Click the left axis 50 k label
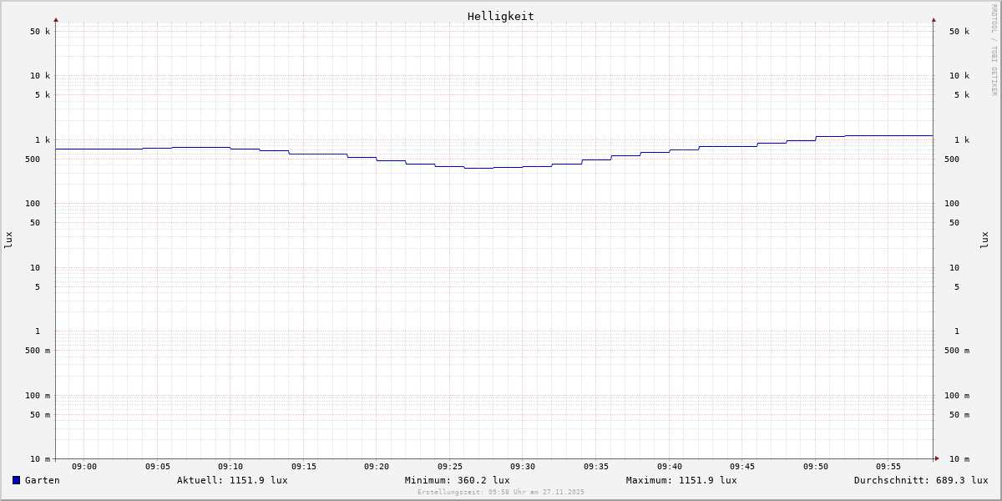This screenshot has width=1002, height=501. click(x=40, y=32)
